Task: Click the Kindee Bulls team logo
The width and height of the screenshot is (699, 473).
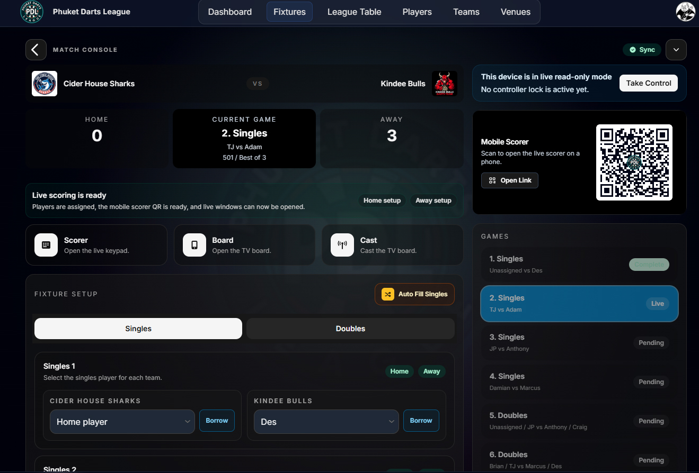Action: (x=444, y=84)
